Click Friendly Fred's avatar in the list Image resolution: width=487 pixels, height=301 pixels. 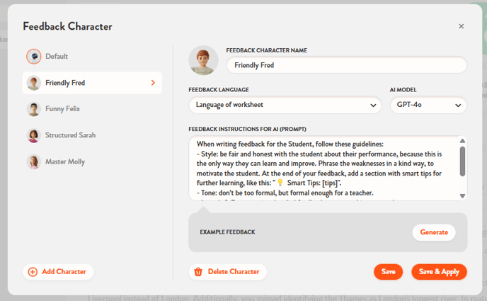tap(33, 83)
